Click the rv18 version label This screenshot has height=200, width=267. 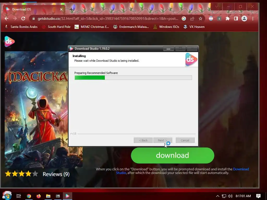tap(73, 134)
